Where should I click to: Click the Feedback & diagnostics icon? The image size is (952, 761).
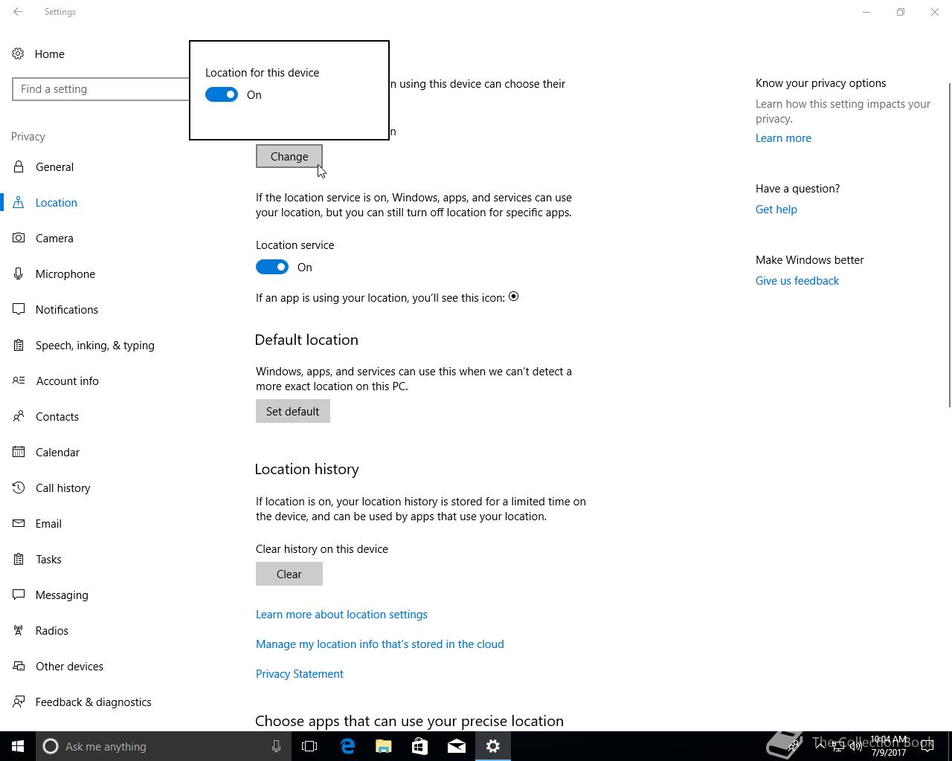coord(19,702)
